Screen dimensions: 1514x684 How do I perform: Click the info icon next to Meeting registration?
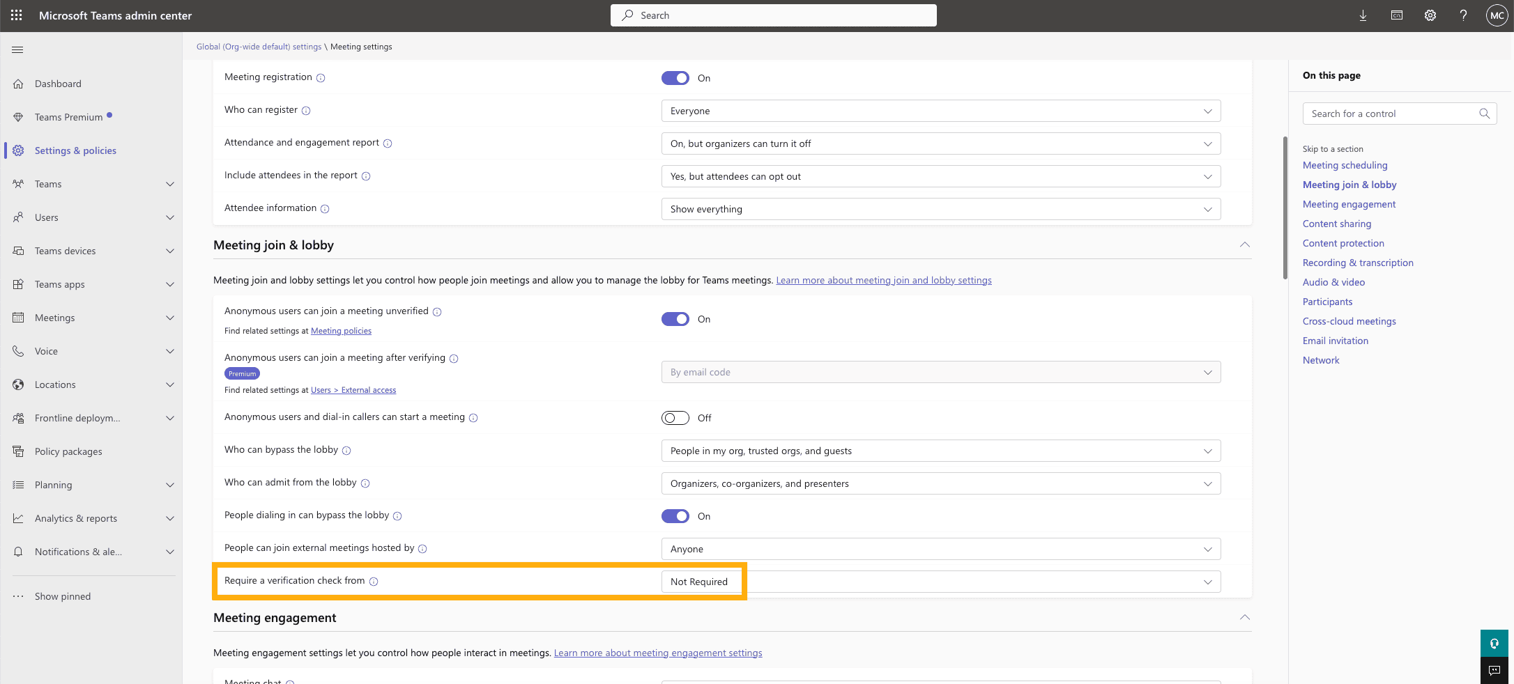tap(321, 78)
